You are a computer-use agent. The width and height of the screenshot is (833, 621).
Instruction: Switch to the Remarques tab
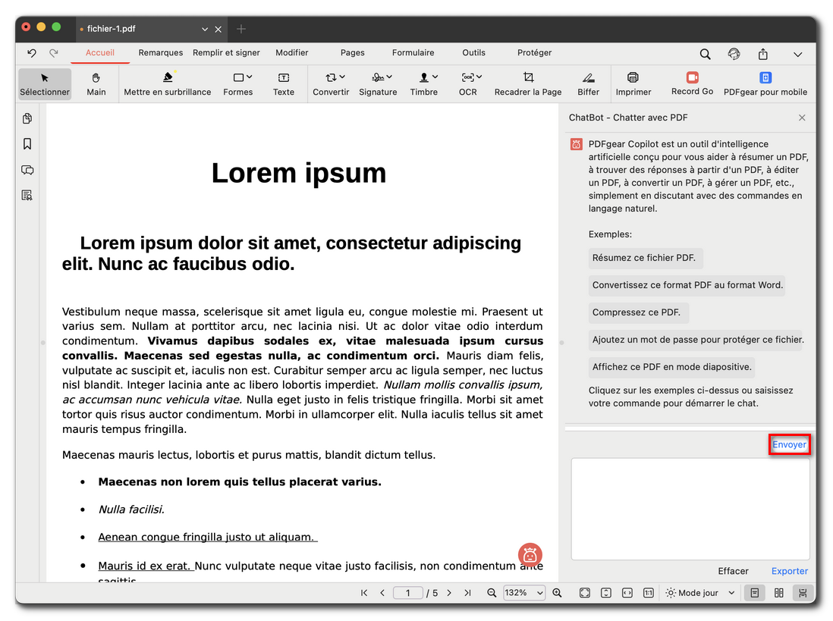click(161, 53)
